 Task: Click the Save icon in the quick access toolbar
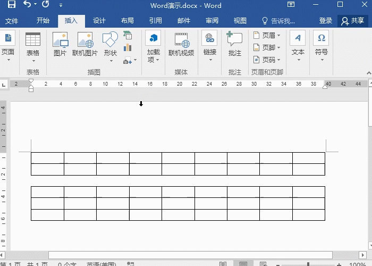(11, 4)
